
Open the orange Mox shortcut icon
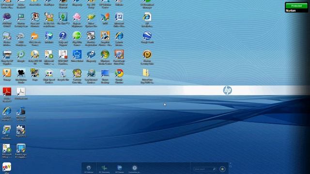35,36
